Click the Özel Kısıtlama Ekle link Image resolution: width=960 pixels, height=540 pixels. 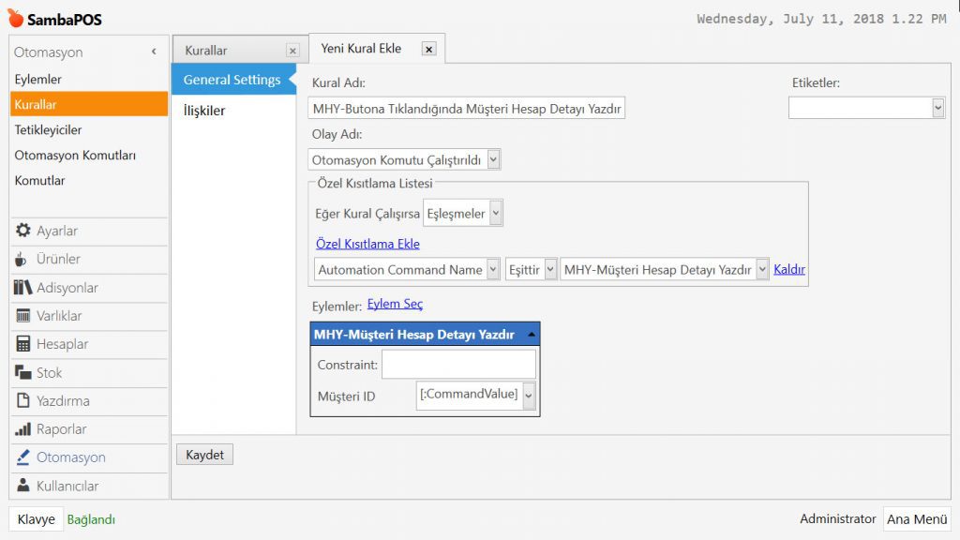click(367, 244)
